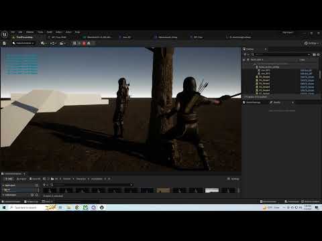Open Source Control status in status bar
Viewport: 322px width, 241px height.
coord(311,202)
